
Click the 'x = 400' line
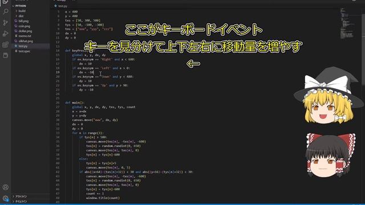pos(71,11)
